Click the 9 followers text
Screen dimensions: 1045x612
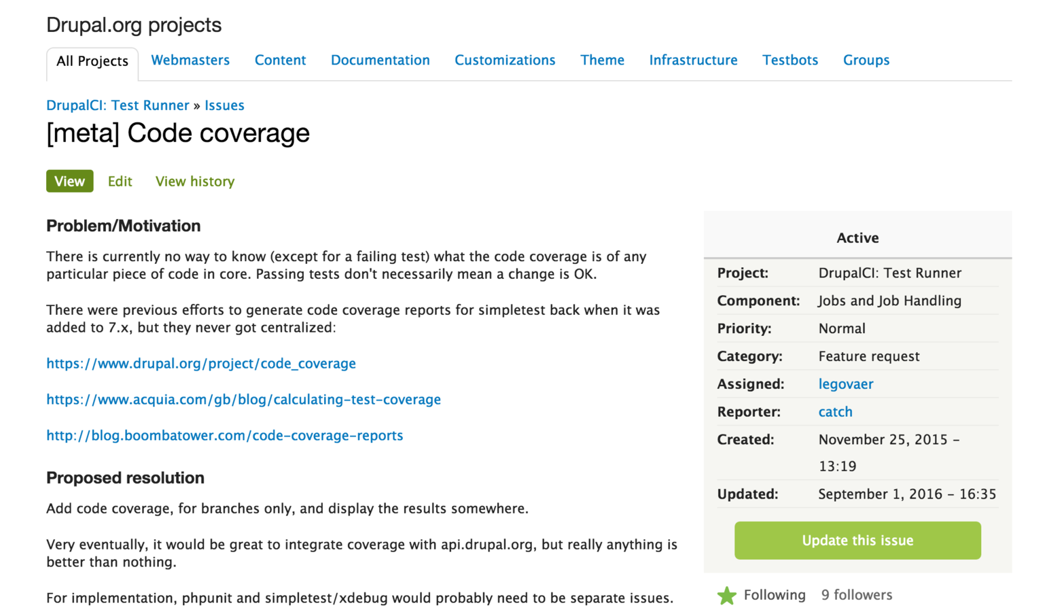point(856,595)
